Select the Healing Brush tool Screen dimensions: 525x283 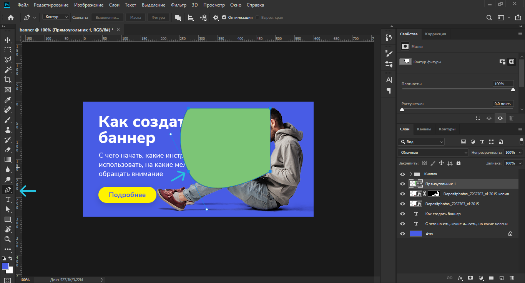8,110
